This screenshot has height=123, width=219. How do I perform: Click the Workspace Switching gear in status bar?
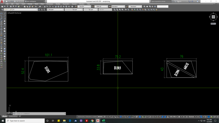(179, 117)
